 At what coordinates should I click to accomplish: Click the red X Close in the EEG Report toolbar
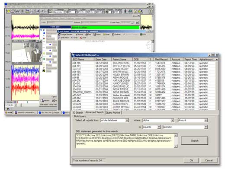83,38
